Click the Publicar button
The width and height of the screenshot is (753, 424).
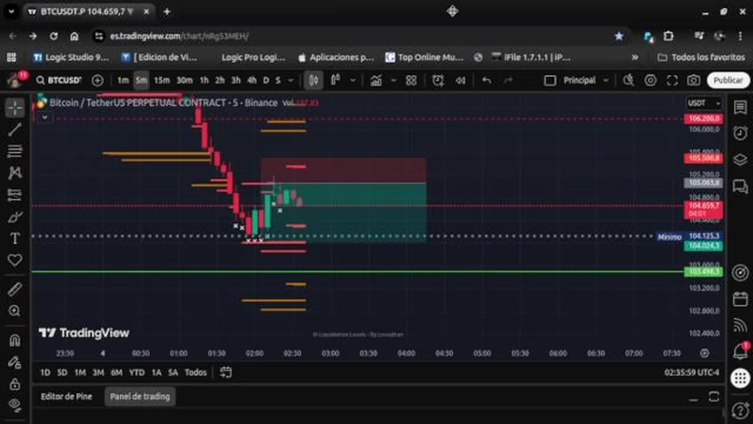pos(728,80)
